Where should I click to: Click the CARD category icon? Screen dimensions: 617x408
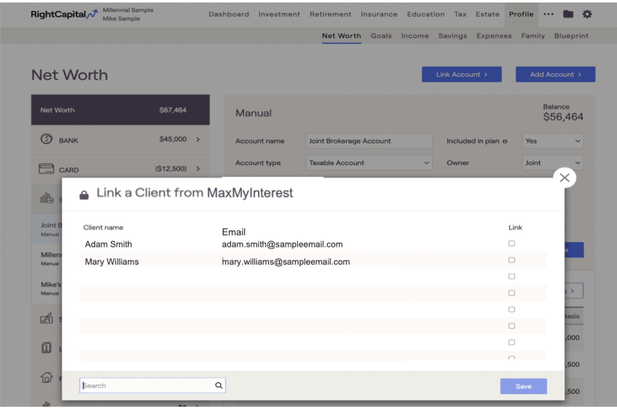pos(46,169)
